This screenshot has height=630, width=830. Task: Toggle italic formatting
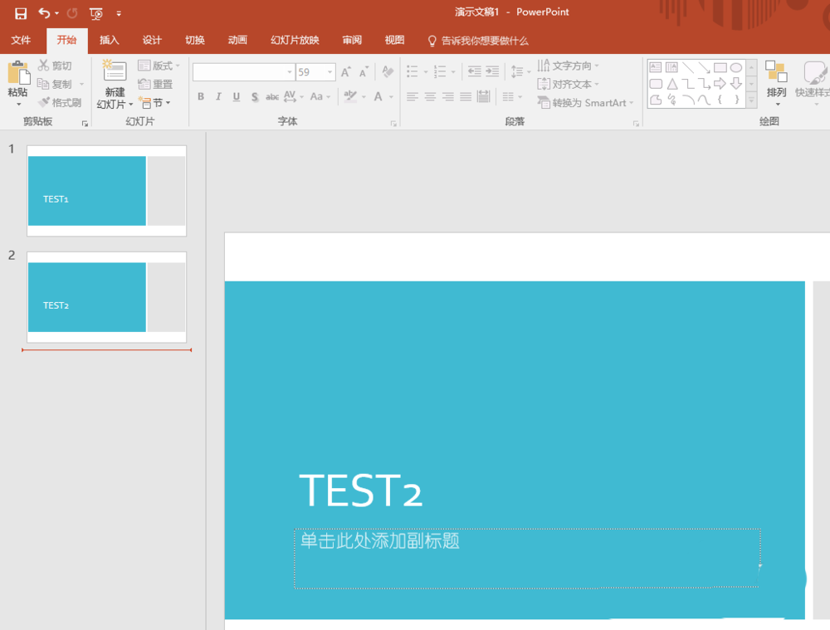coord(218,96)
